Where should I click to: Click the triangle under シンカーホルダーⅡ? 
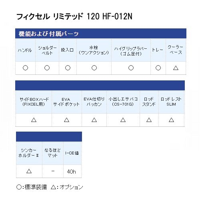29,171
